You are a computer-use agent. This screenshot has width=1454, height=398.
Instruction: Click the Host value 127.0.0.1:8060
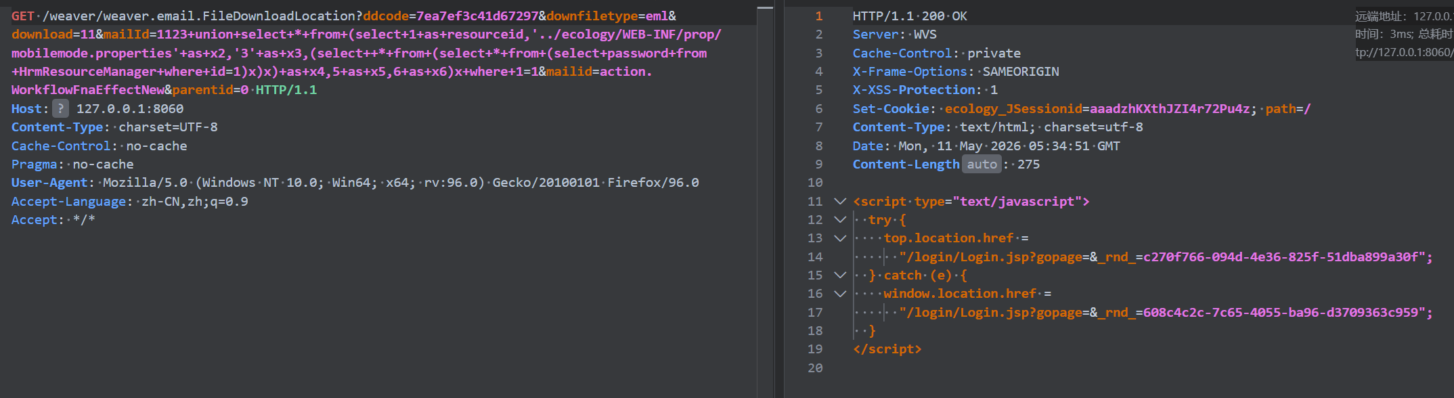130,108
